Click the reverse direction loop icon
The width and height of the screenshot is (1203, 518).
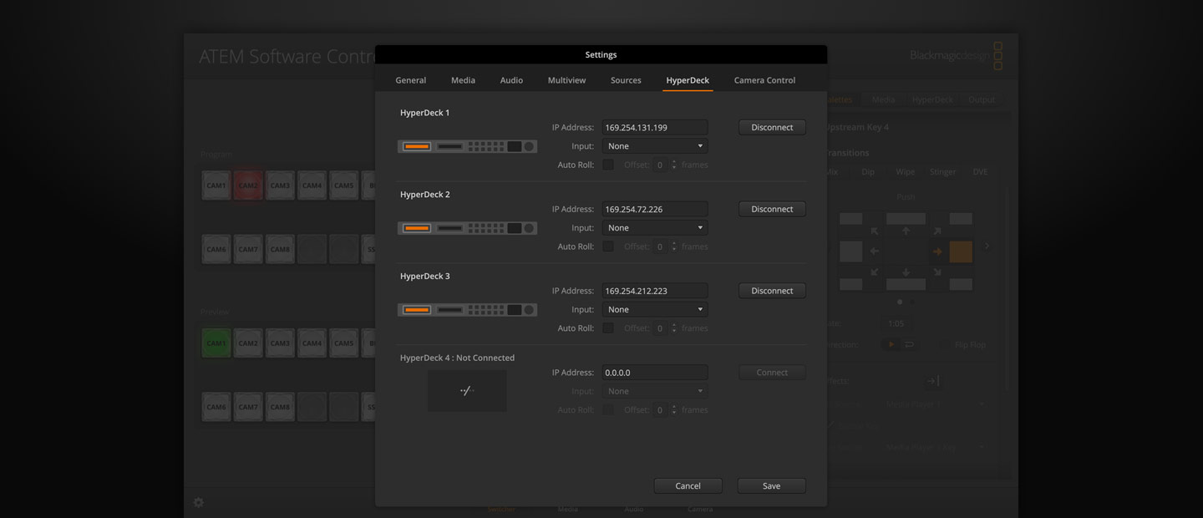(908, 343)
